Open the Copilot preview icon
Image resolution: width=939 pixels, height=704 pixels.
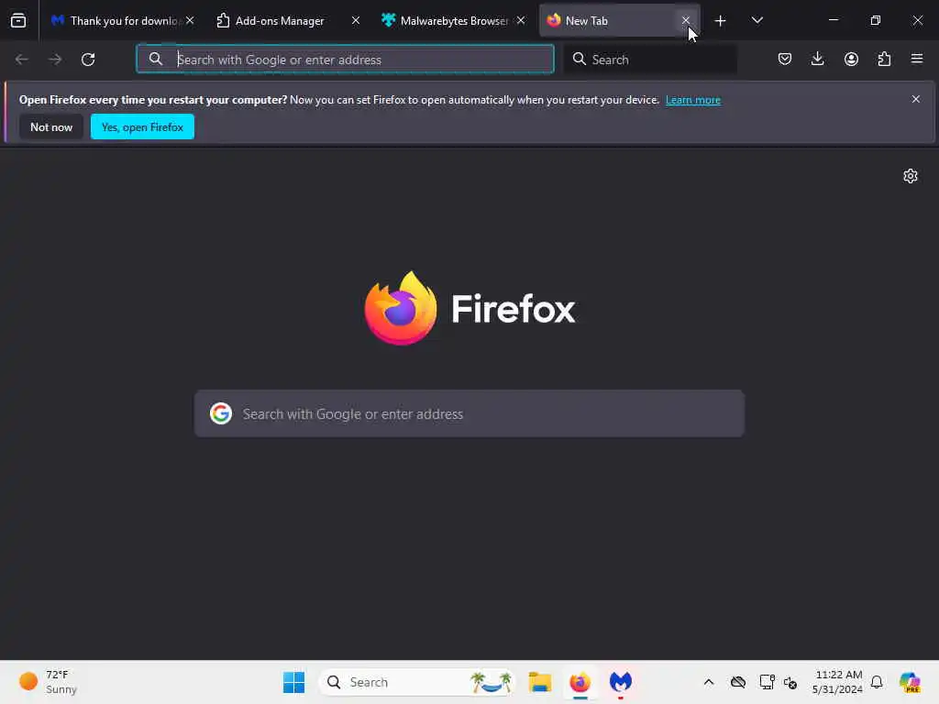[910, 682]
